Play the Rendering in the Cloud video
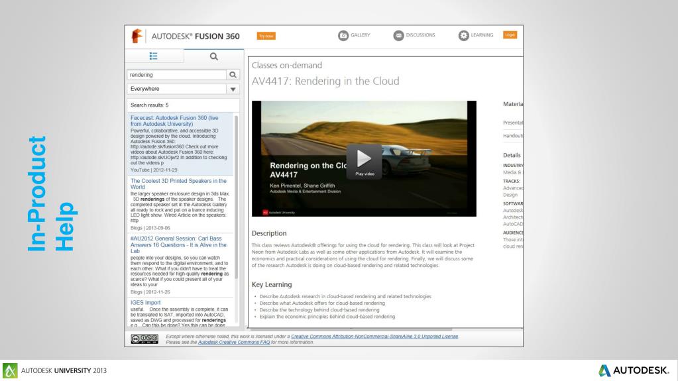The image size is (678, 381). click(x=364, y=161)
